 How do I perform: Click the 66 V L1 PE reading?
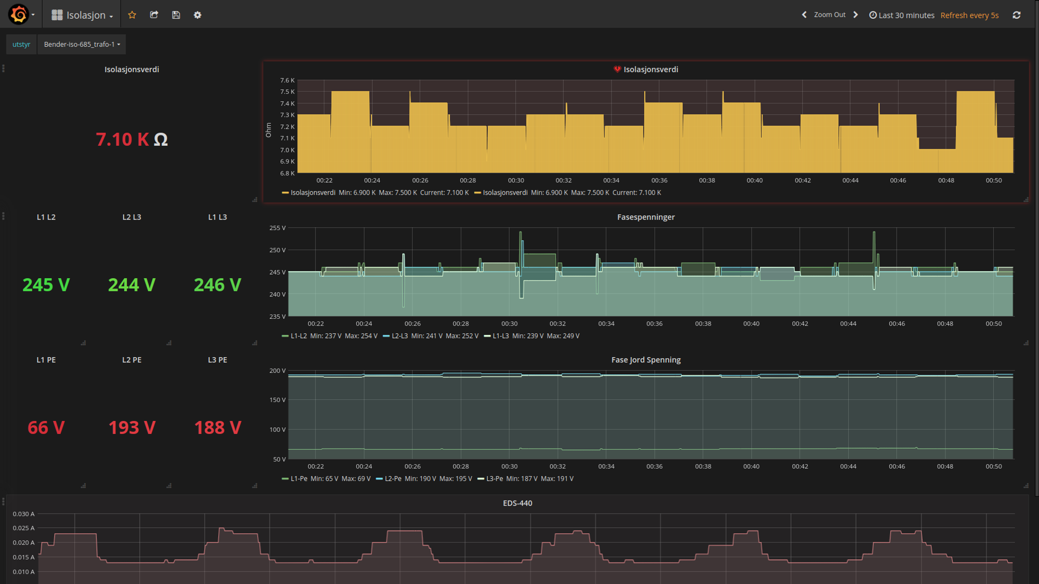[x=46, y=427]
